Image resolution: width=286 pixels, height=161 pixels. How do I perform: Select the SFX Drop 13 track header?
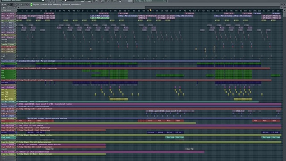point(8,18)
